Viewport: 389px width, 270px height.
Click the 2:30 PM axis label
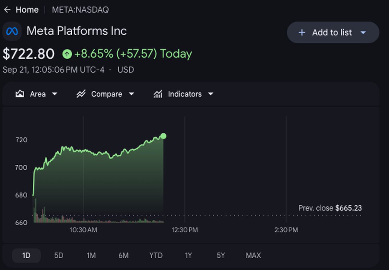point(286,230)
